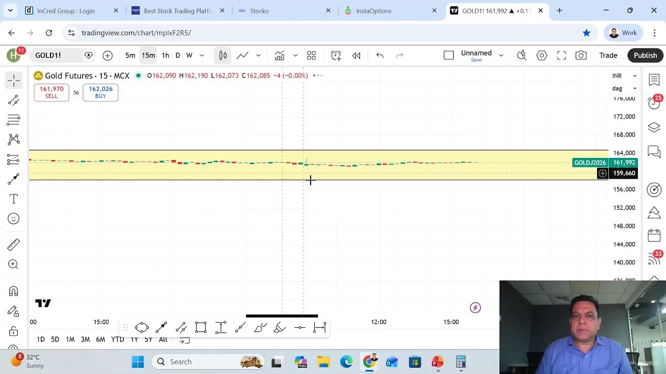666x374 pixels.
Task: Click the Chrome address bar URL
Action: [x=136, y=33]
